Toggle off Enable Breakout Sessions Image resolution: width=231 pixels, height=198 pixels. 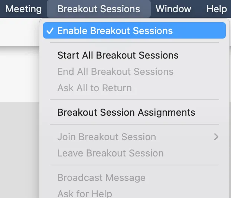point(115,31)
